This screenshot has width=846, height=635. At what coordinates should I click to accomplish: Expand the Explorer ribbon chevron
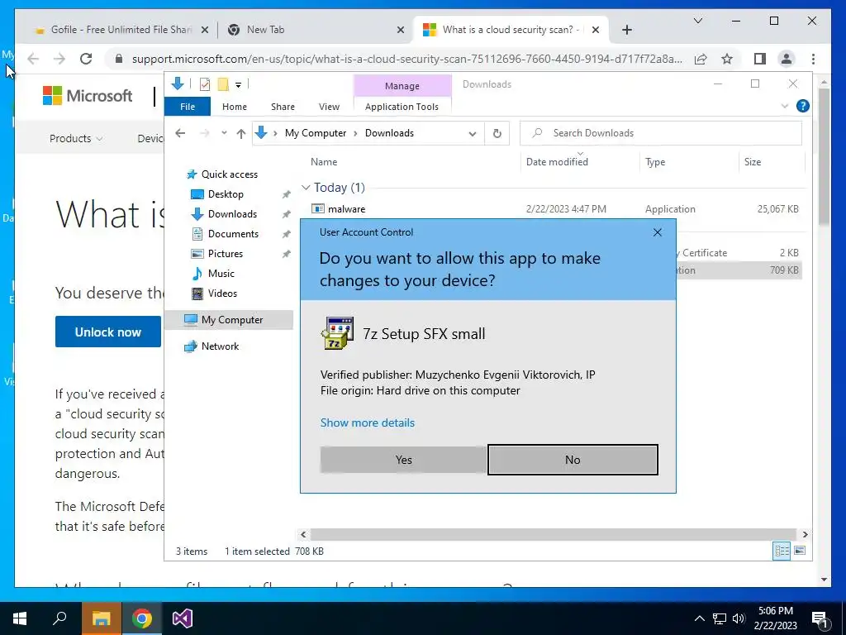click(x=785, y=106)
